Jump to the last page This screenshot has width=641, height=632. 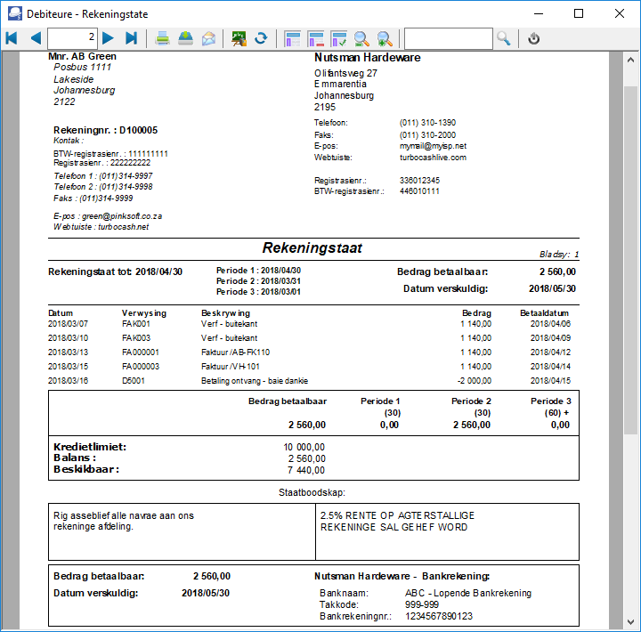tap(132, 38)
